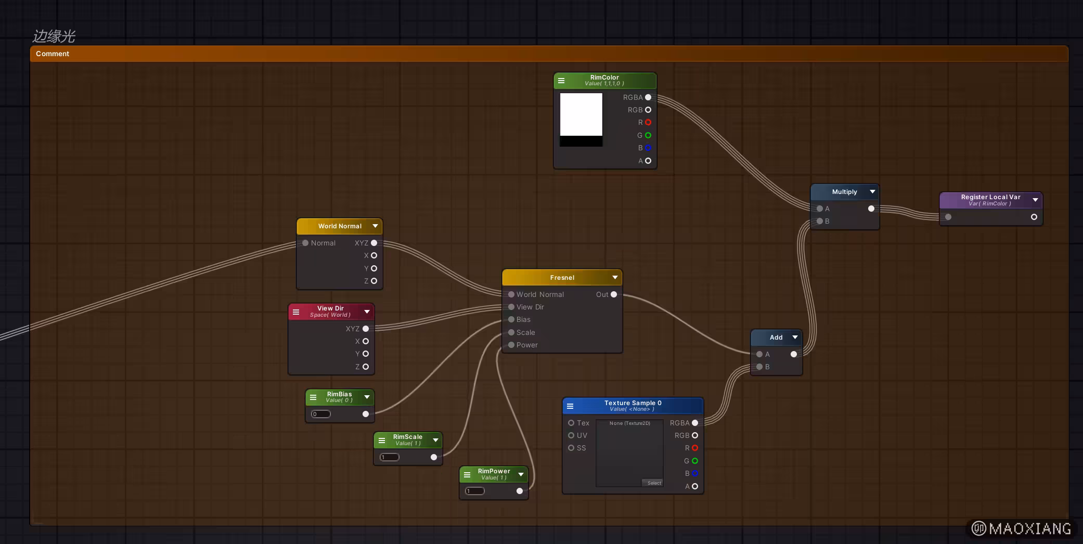Open the RimBias node menu icon
The image size is (1083, 544).
pyautogui.click(x=313, y=397)
